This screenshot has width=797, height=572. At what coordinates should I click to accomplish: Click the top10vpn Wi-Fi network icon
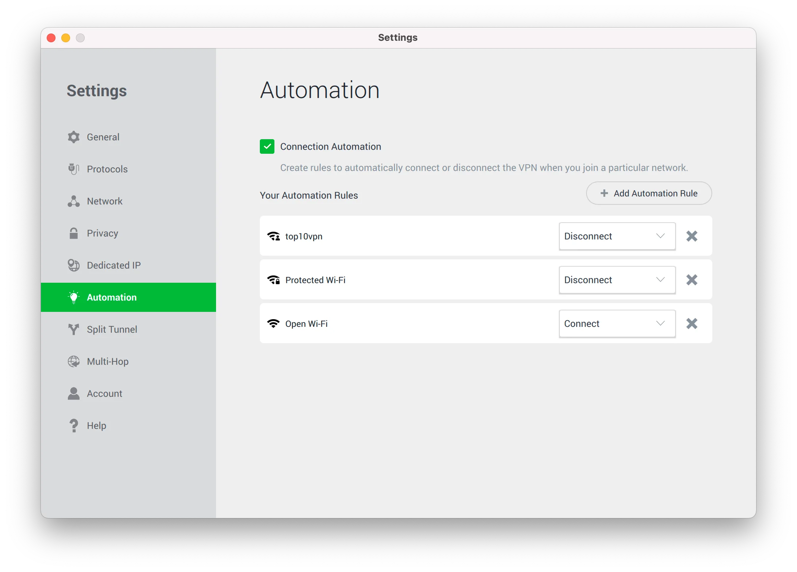(273, 236)
